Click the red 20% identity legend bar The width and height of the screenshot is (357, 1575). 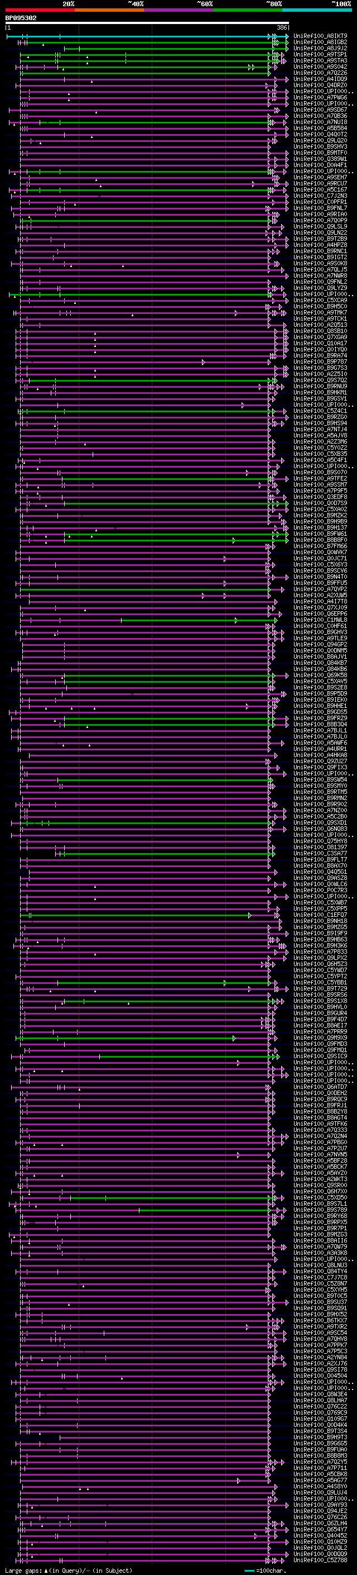[40, 10]
